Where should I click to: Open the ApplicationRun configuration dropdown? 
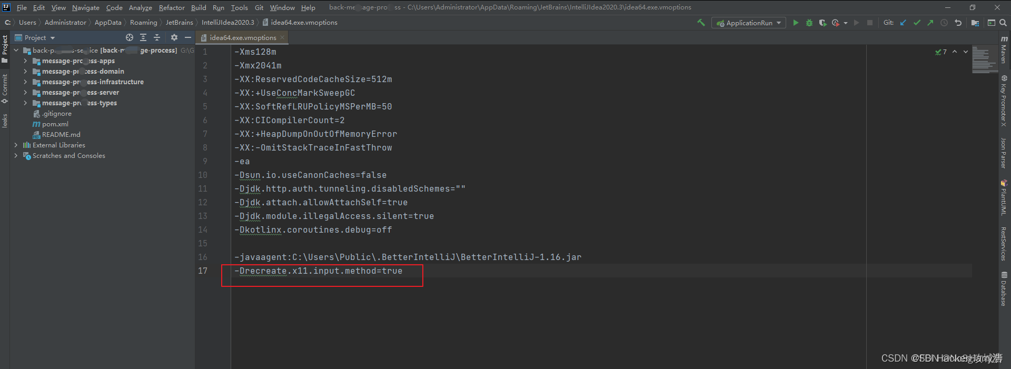click(x=748, y=23)
